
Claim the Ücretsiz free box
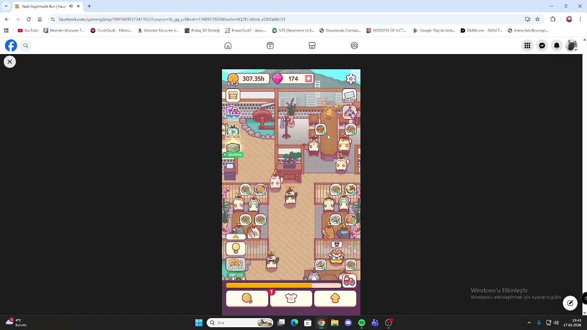(233, 150)
